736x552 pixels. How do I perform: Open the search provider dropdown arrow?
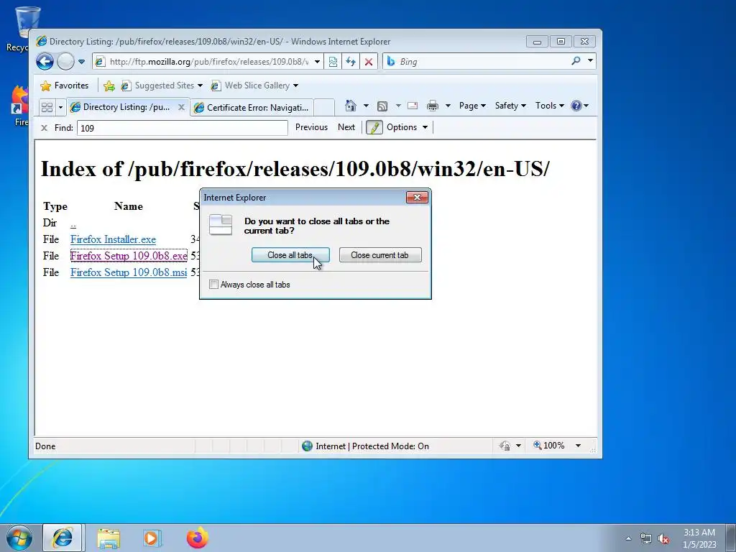(x=591, y=61)
